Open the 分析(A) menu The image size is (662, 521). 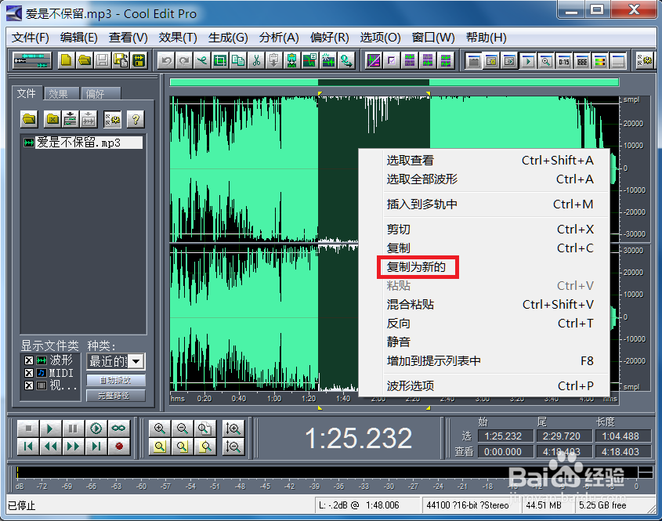click(x=279, y=38)
